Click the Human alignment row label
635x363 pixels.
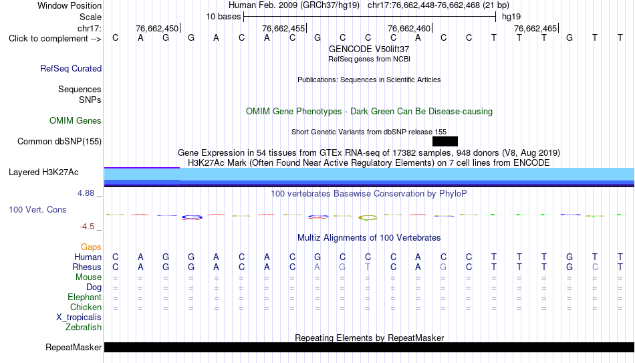pos(88,257)
